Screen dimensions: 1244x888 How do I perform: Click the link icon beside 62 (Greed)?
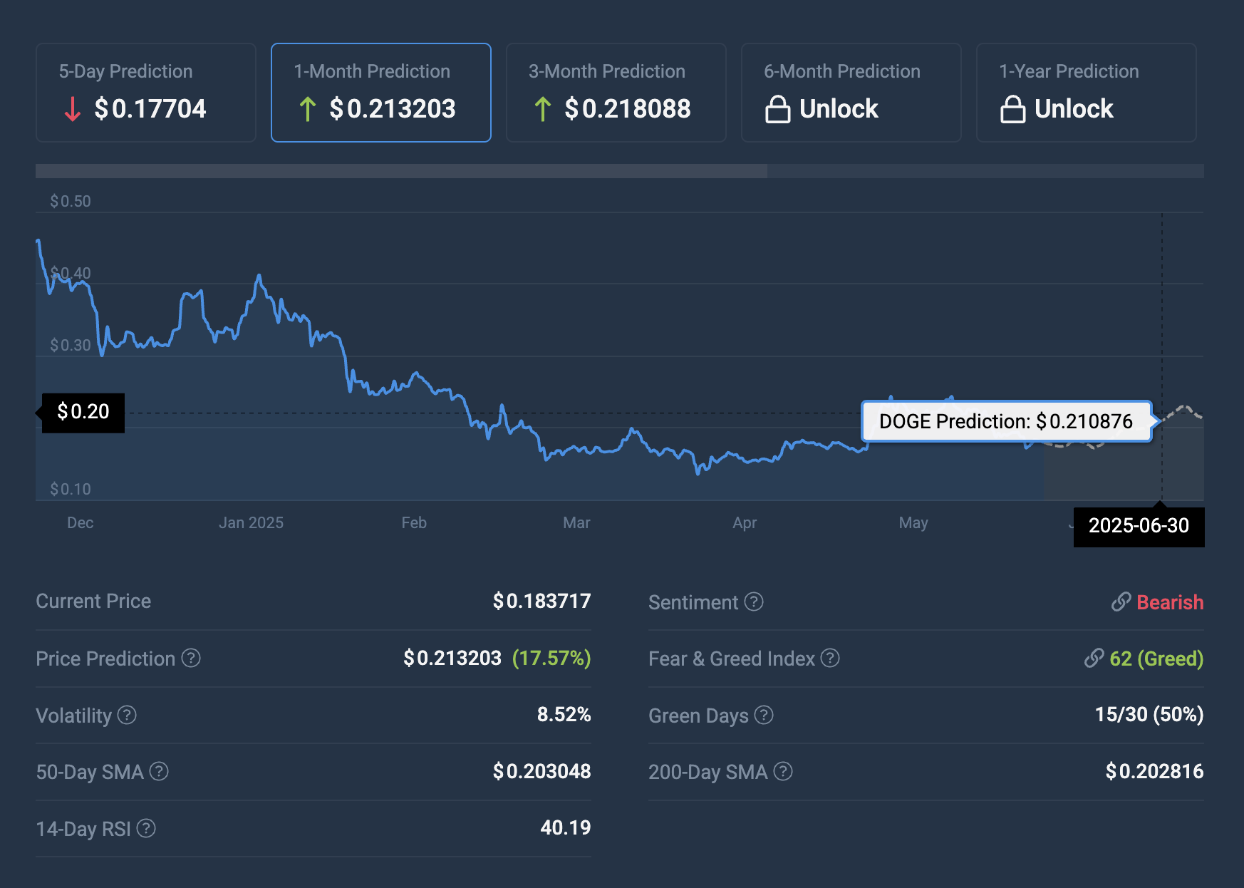click(1094, 659)
